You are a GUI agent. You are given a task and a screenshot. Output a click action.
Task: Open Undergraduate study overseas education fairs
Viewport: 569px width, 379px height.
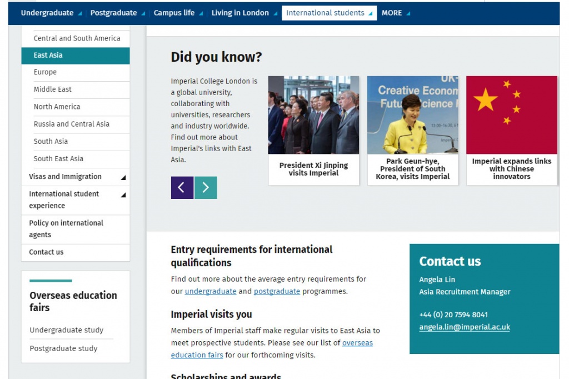[x=67, y=330]
